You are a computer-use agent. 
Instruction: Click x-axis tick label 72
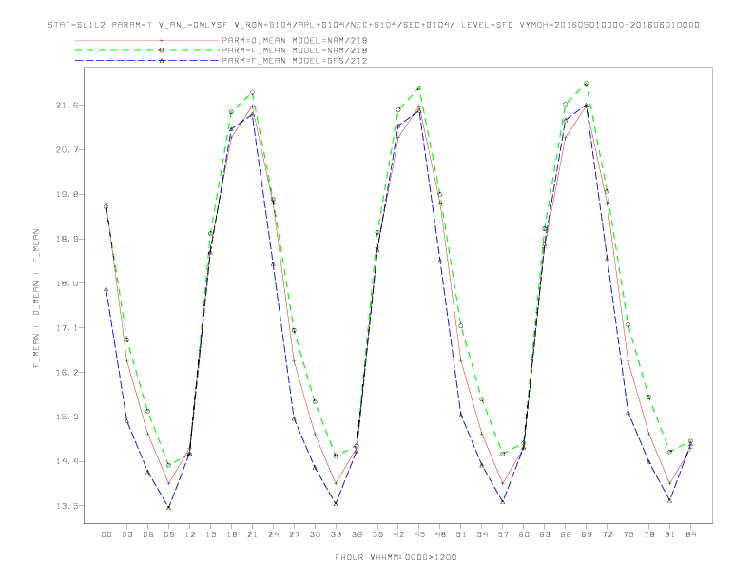click(x=608, y=534)
